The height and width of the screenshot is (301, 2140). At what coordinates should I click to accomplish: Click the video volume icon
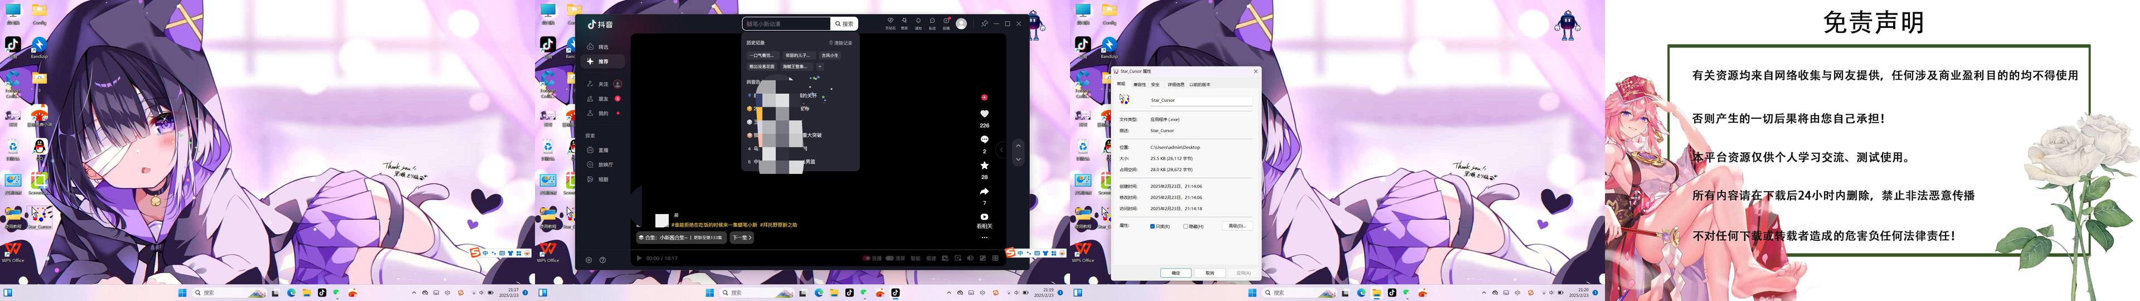point(970,259)
